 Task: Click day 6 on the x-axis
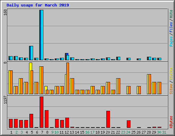[x=37, y=132]
